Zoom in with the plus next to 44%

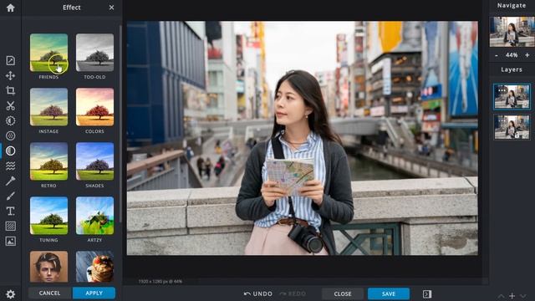point(527,55)
